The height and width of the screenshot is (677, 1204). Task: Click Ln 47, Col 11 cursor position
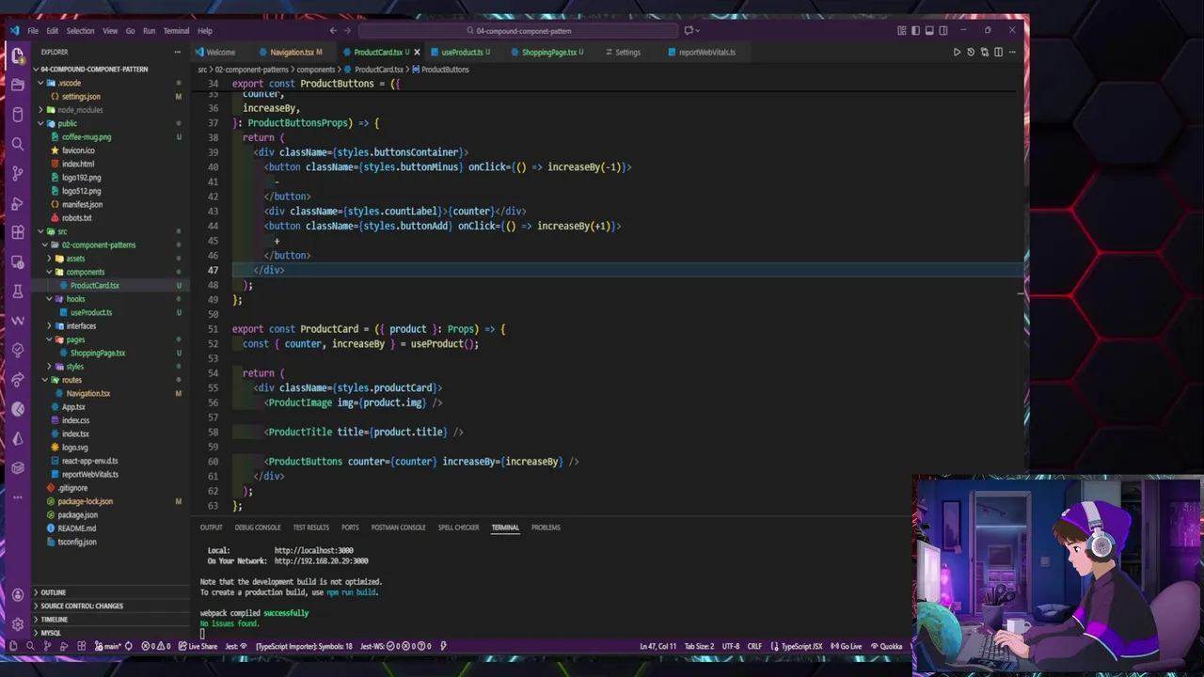coord(657,646)
